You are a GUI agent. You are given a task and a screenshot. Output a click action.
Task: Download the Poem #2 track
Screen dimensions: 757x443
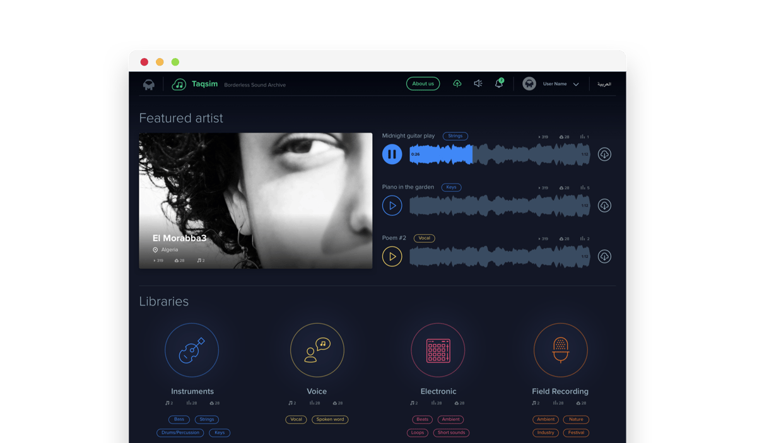604,257
